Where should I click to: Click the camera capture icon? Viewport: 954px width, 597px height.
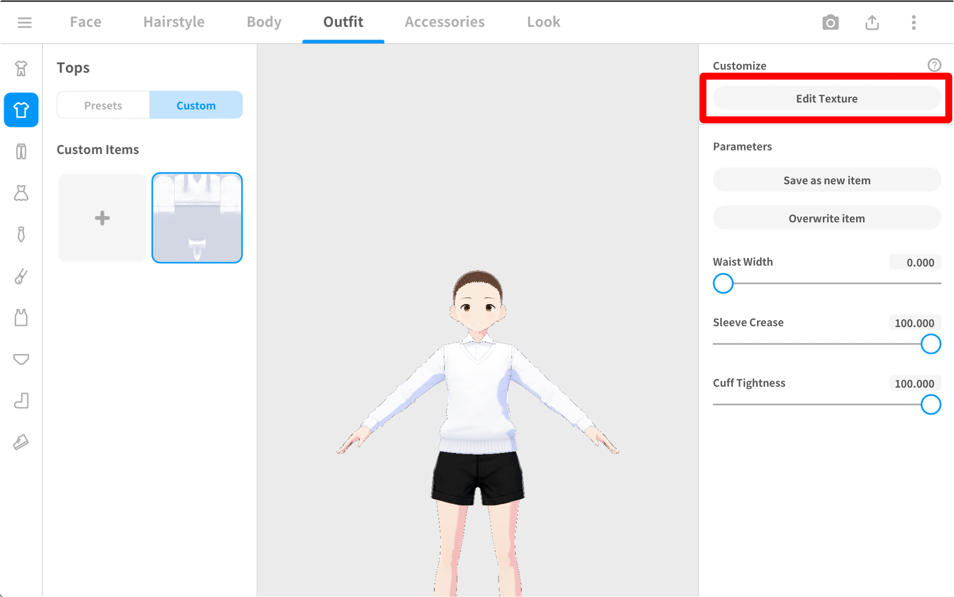point(830,22)
